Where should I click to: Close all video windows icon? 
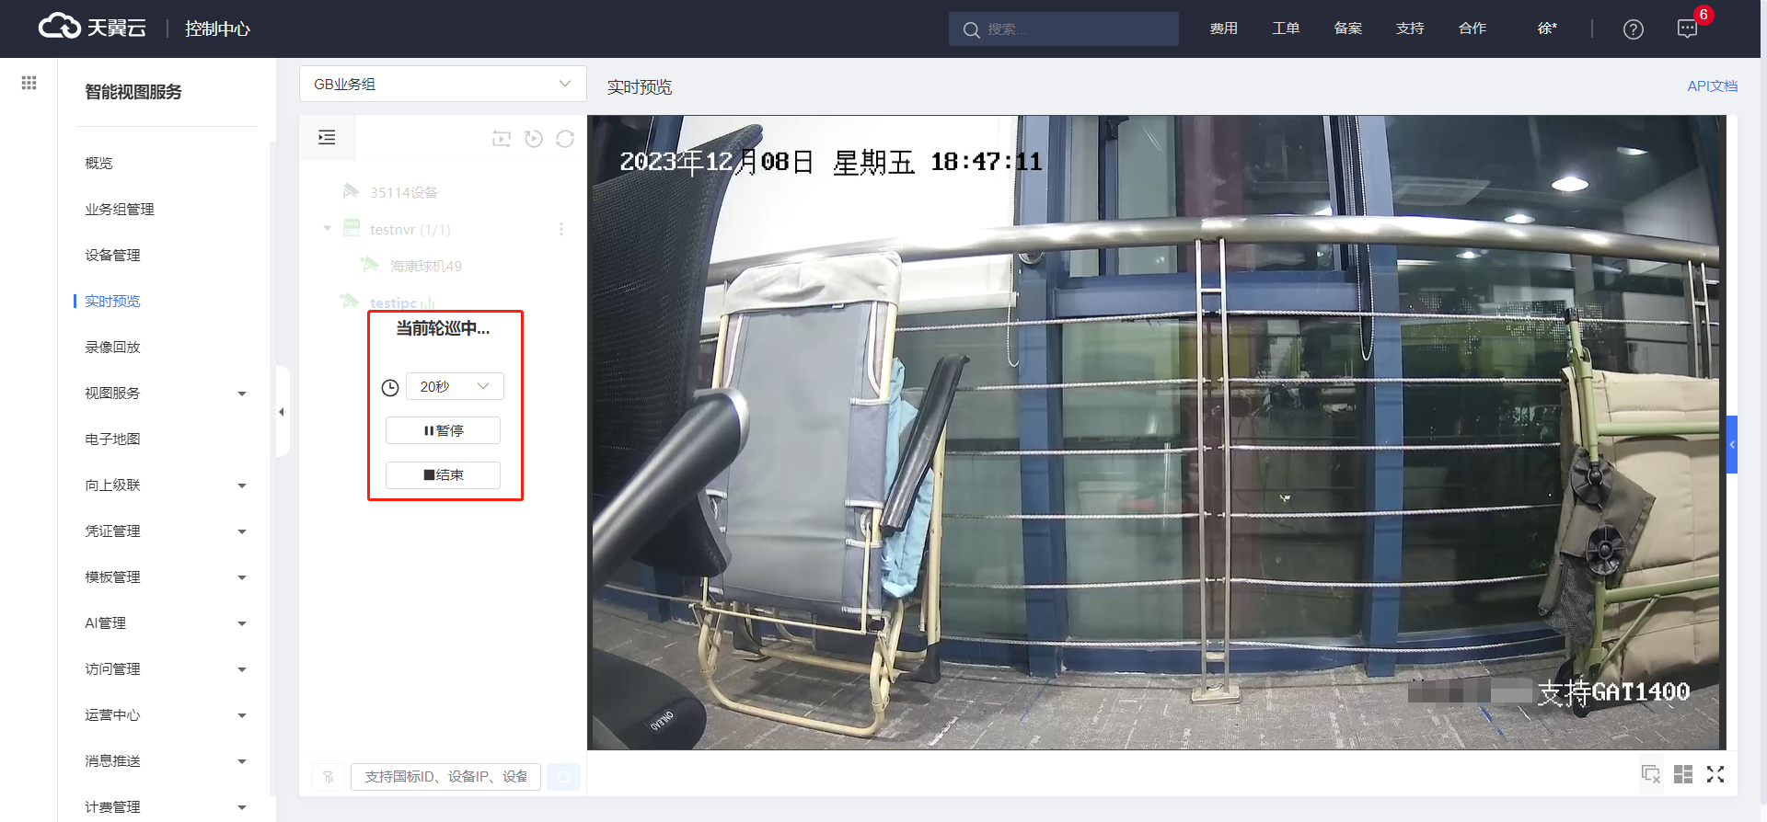[x=1651, y=774]
